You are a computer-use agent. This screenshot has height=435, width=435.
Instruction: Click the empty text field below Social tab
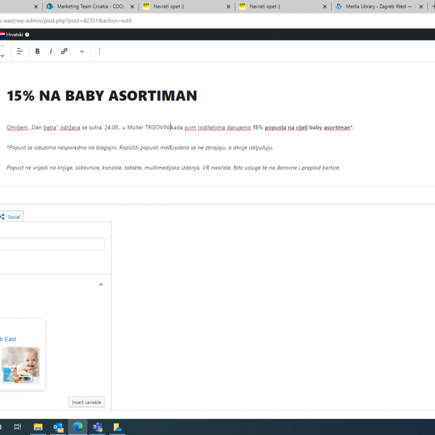click(x=52, y=244)
